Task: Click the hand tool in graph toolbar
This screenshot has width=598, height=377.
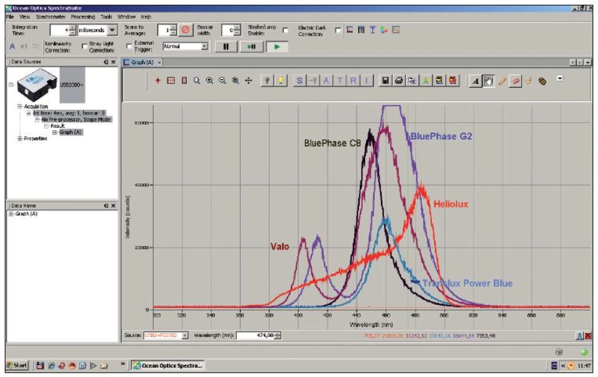Action: (489, 81)
